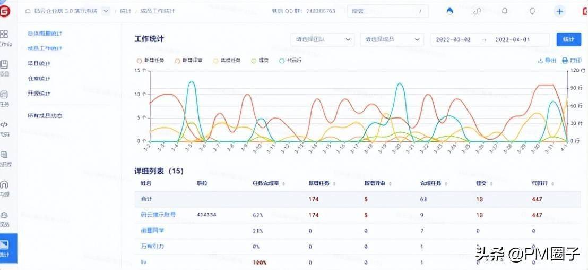Screen dimensions: 588x270
Task: Open 总体概览统计 at top of left menu
Action: point(45,33)
